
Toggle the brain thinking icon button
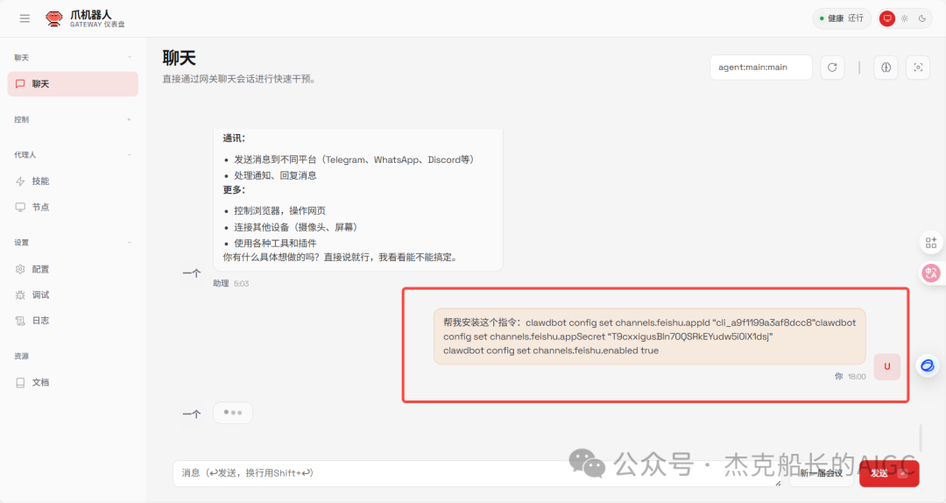pos(886,67)
